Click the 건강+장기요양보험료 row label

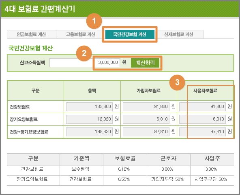(x=29, y=132)
